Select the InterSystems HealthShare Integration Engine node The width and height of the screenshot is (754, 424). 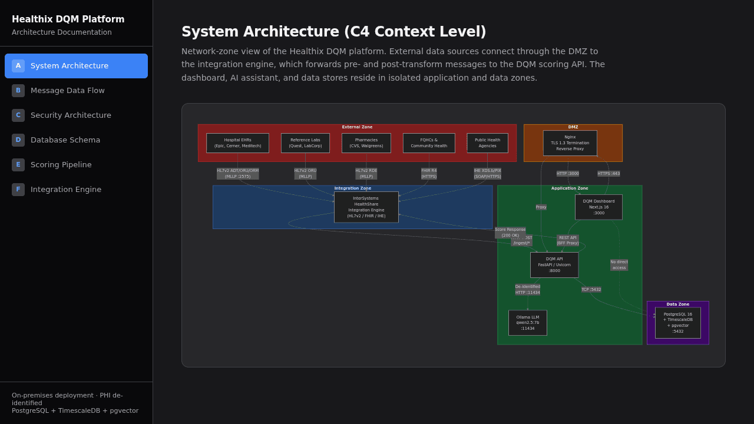(x=366, y=207)
